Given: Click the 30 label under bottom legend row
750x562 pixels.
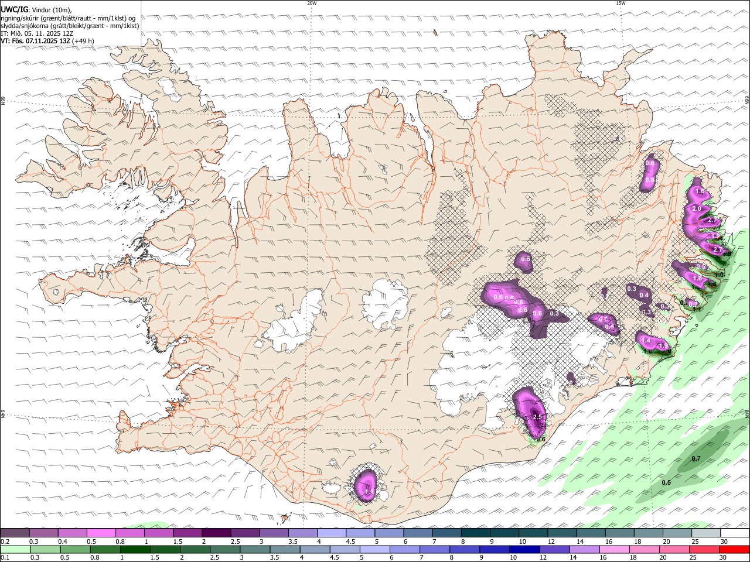Looking at the screenshot, I should [724, 558].
